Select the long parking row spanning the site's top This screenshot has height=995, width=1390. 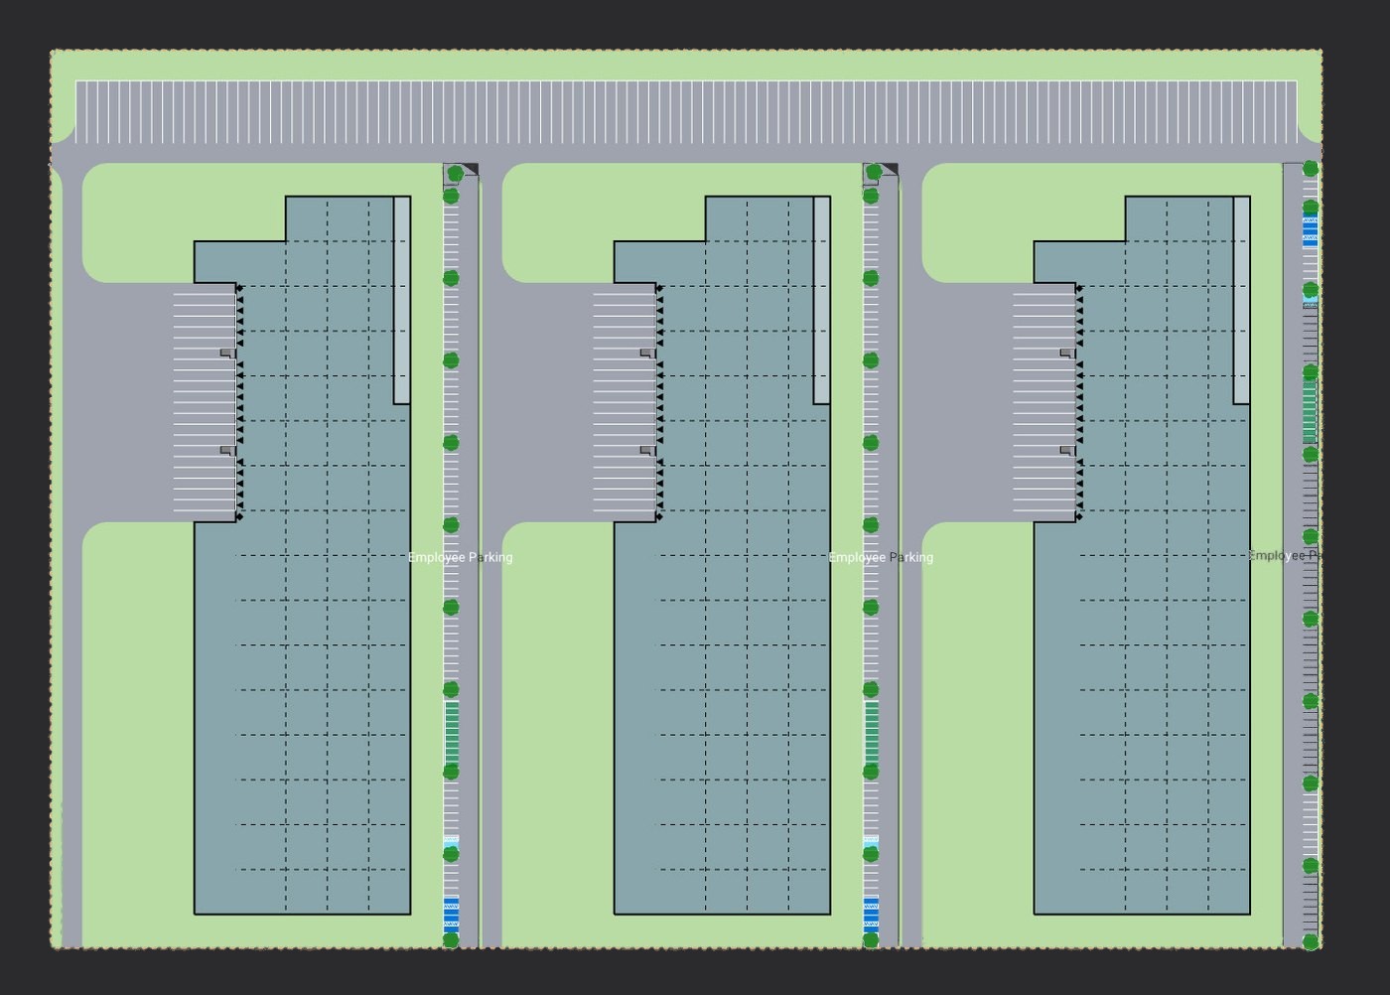point(686,112)
